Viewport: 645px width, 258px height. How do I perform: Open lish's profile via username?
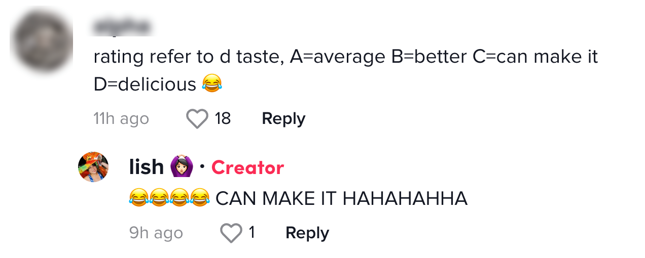coord(146,167)
